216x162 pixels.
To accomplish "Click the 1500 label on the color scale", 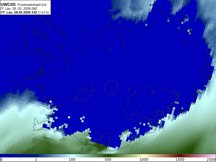I will coord(180,160).
